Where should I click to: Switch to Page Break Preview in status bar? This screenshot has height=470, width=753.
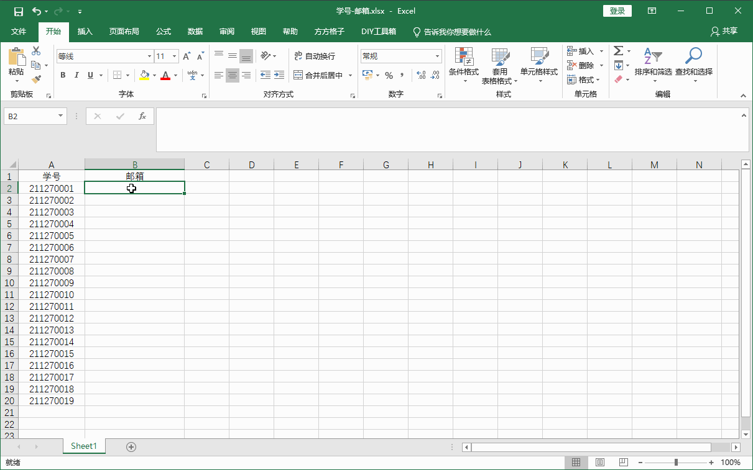[623, 463]
